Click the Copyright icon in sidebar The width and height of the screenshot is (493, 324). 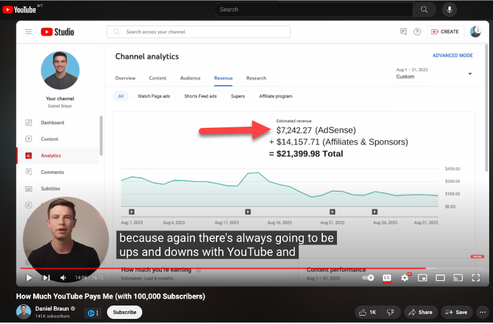click(29, 205)
